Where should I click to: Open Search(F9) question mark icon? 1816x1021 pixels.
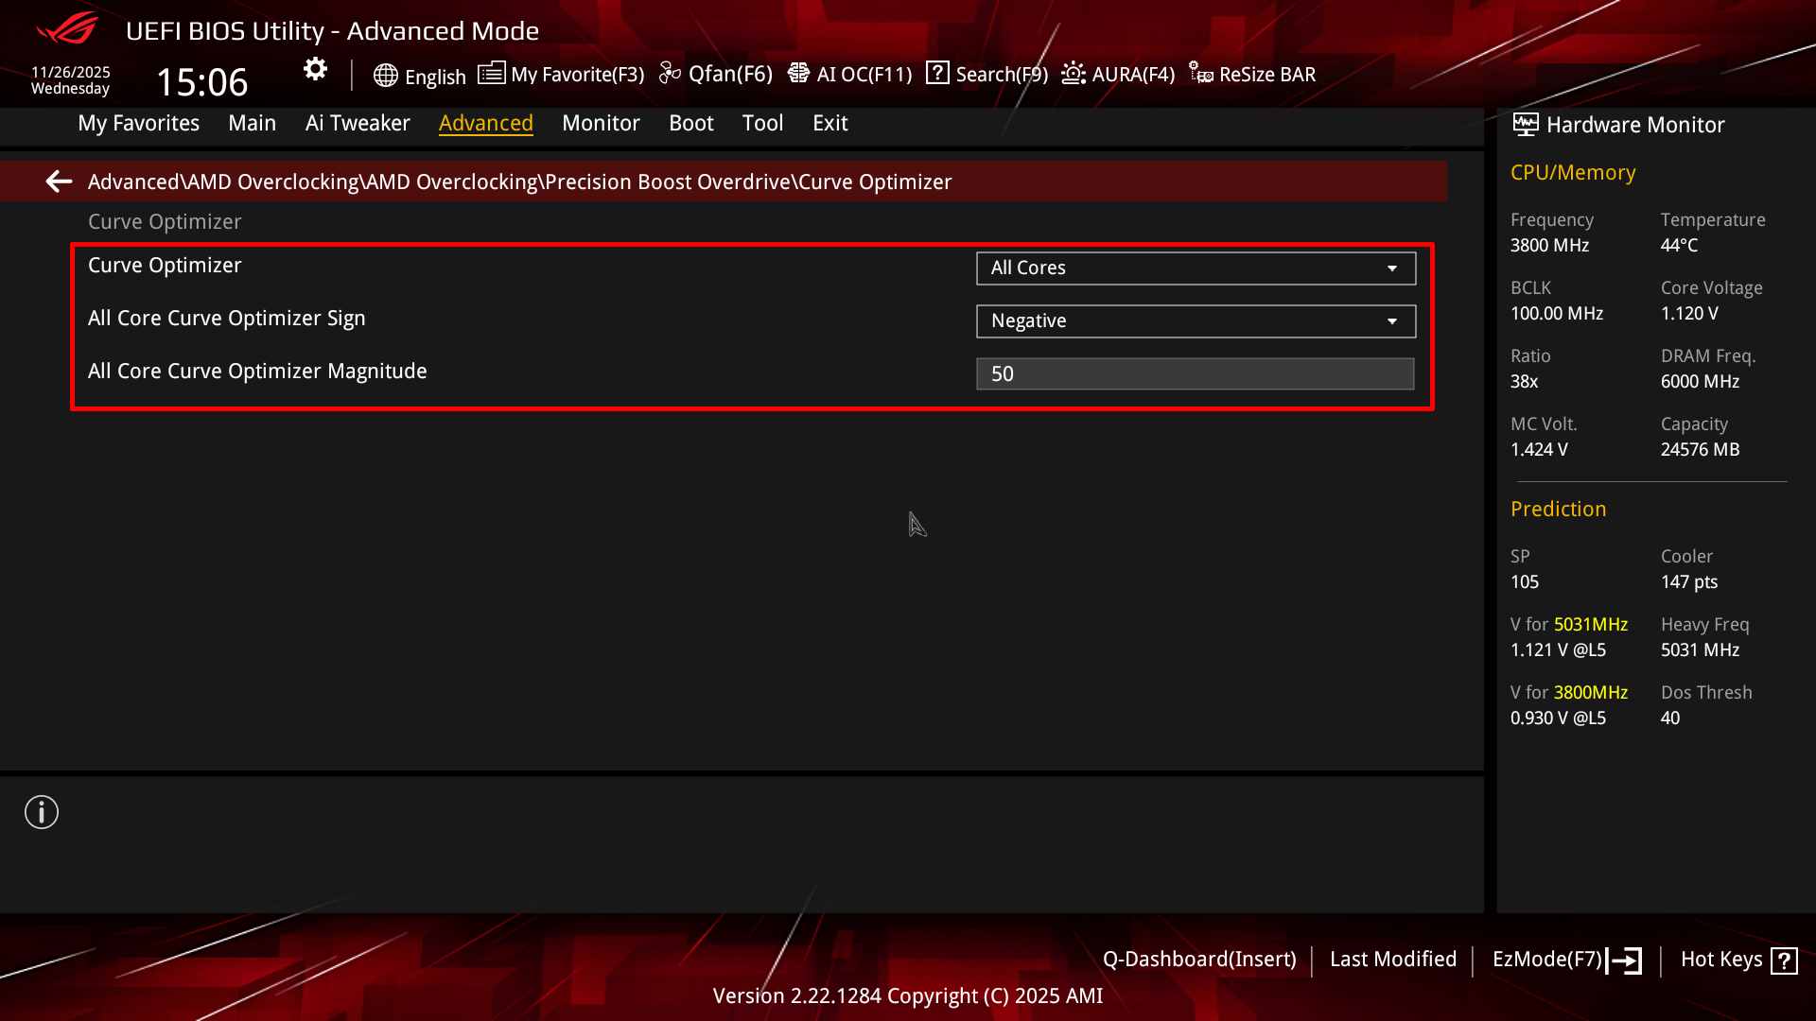pos(937,73)
